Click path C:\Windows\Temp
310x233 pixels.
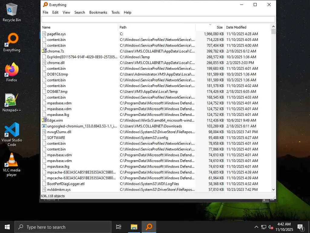(135, 57)
